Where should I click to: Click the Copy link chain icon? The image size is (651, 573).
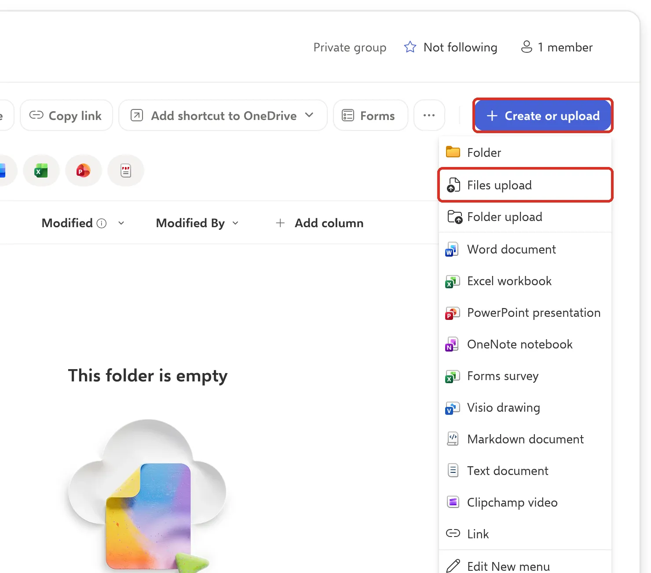36,115
